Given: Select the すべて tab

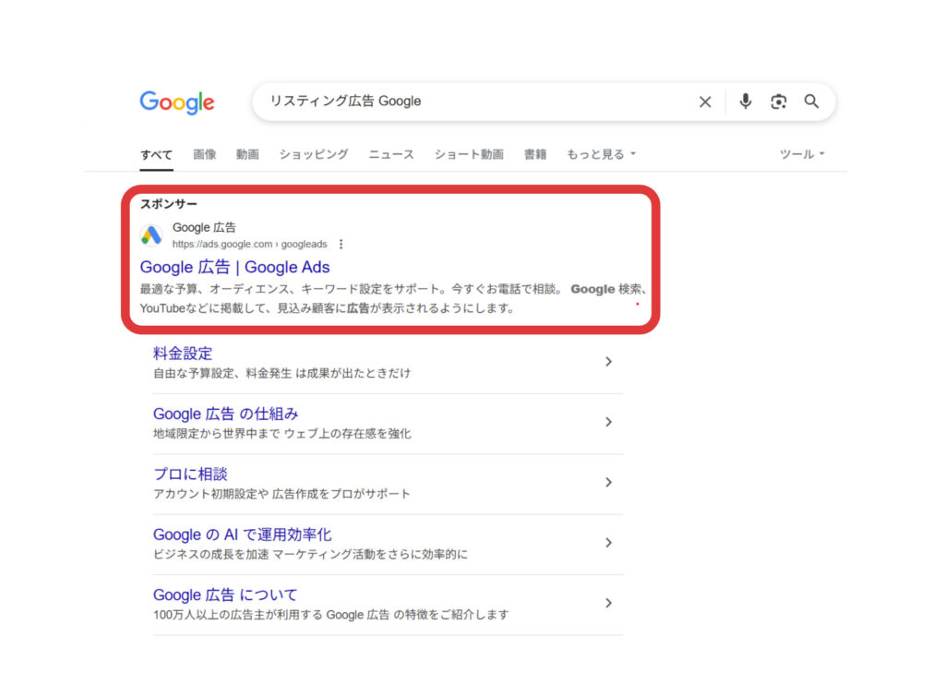Looking at the screenshot, I should (x=157, y=154).
